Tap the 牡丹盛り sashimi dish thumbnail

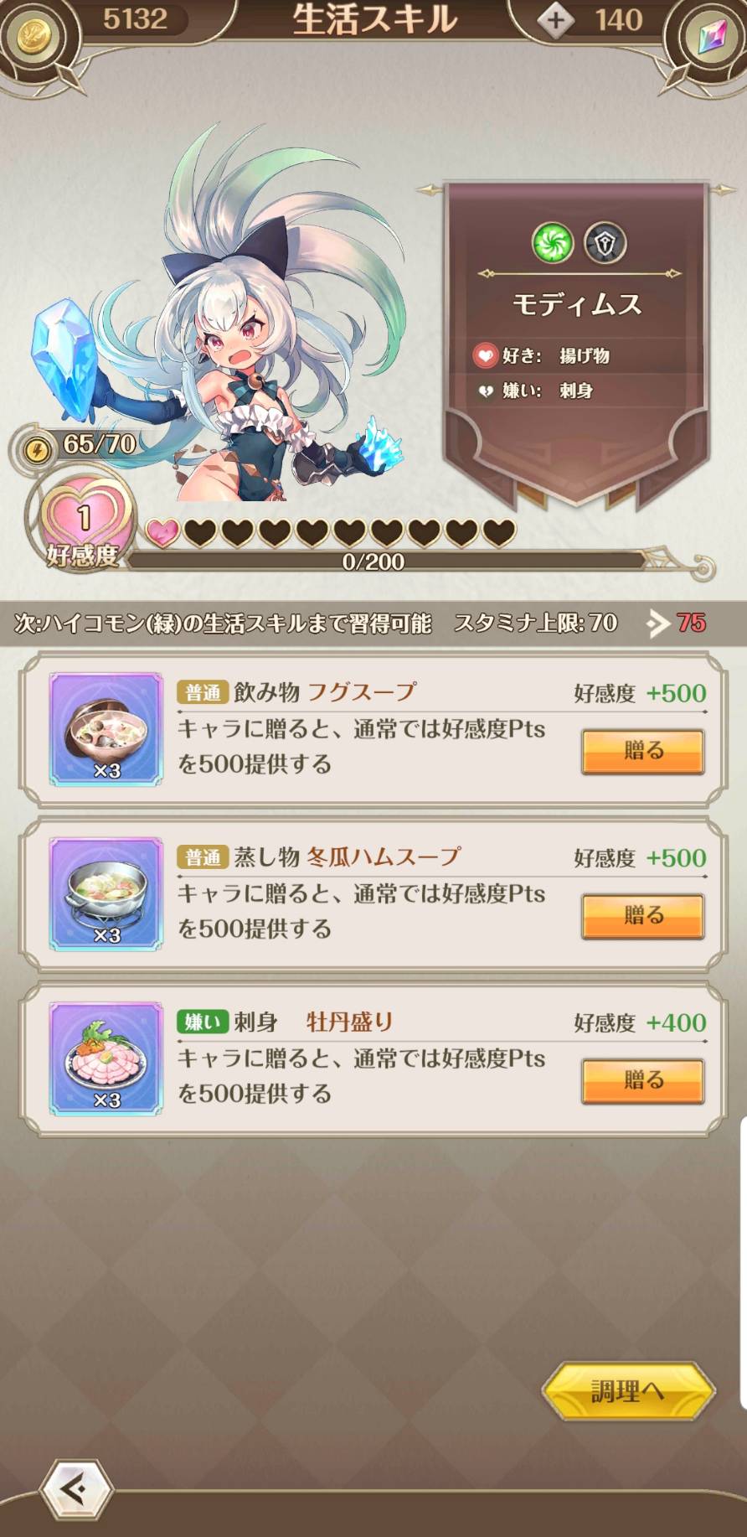pyautogui.click(x=106, y=1058)
